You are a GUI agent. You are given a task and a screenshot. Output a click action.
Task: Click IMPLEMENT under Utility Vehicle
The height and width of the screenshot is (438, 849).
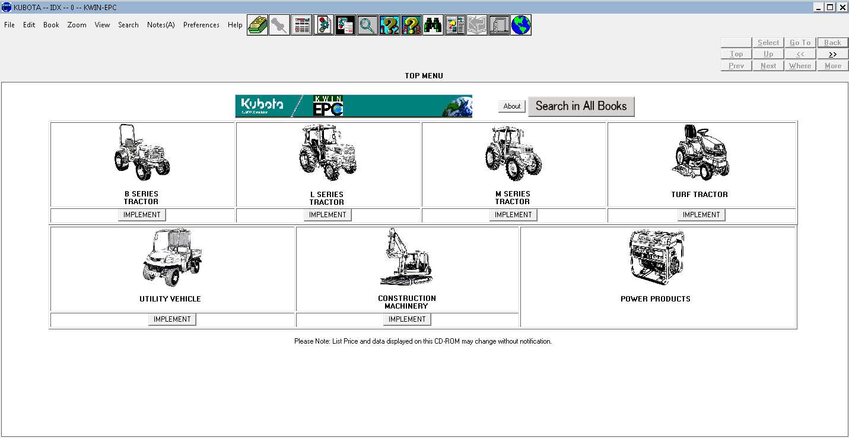coord(172,319)
